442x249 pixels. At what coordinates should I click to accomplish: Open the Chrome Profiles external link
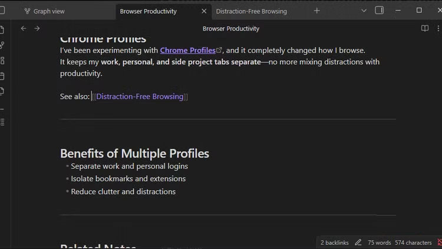point(188,51)
